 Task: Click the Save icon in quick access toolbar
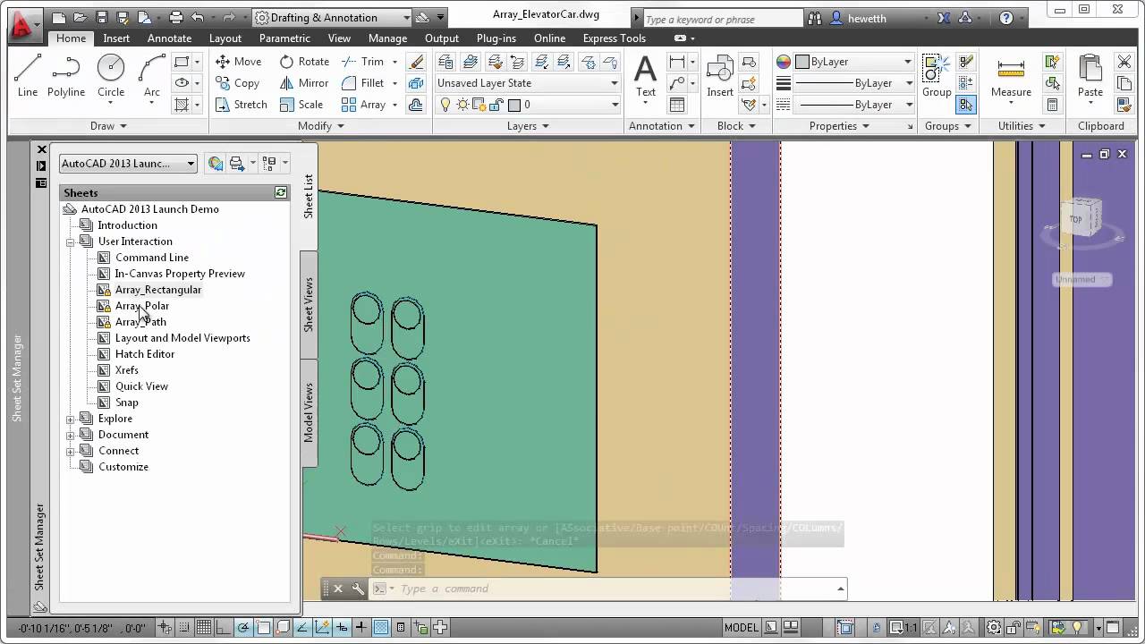click(x=101, y=17)
